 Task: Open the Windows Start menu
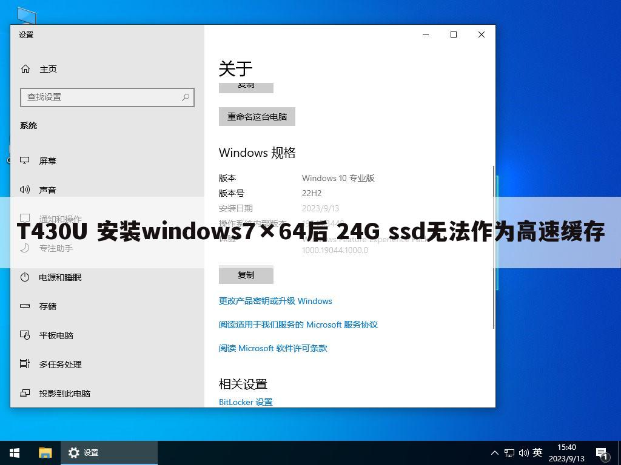click(x=15, y=453)
